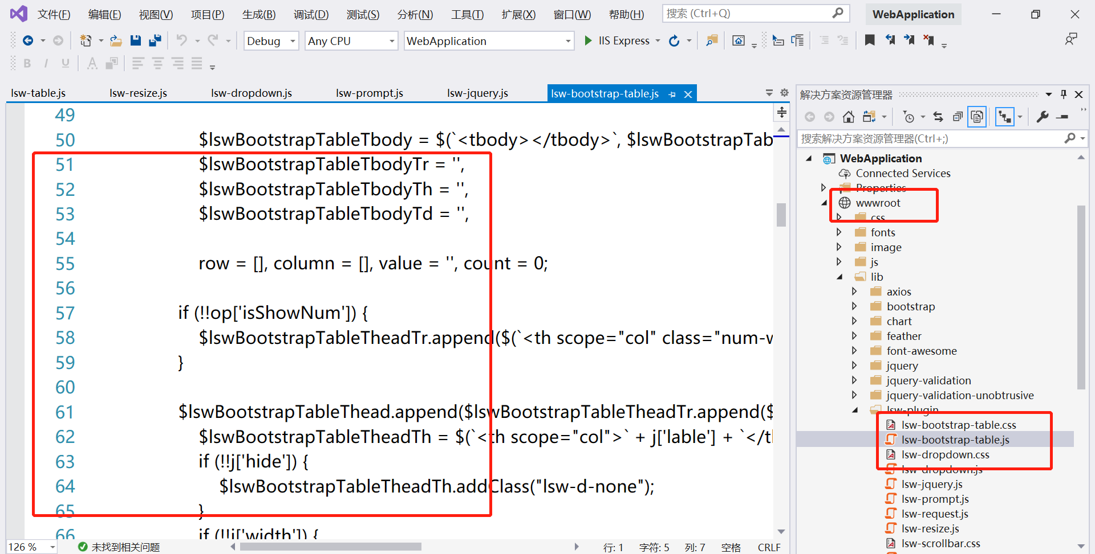Toggle a bookmark on the current line

point(870,40)
